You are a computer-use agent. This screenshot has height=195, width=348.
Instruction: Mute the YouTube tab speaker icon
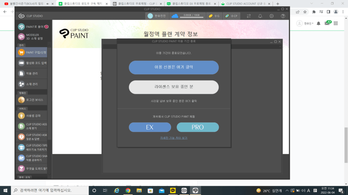coord(47,4)
